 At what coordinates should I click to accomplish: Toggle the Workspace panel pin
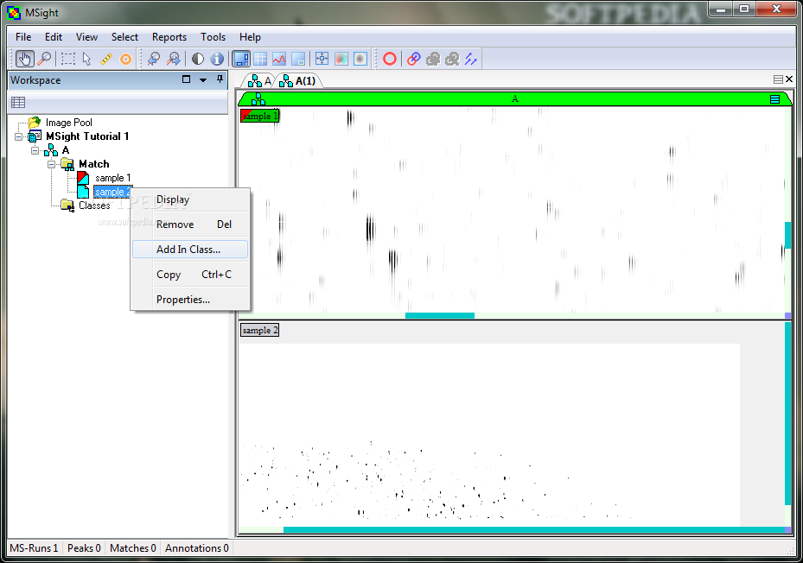click(x=220, y=79)
